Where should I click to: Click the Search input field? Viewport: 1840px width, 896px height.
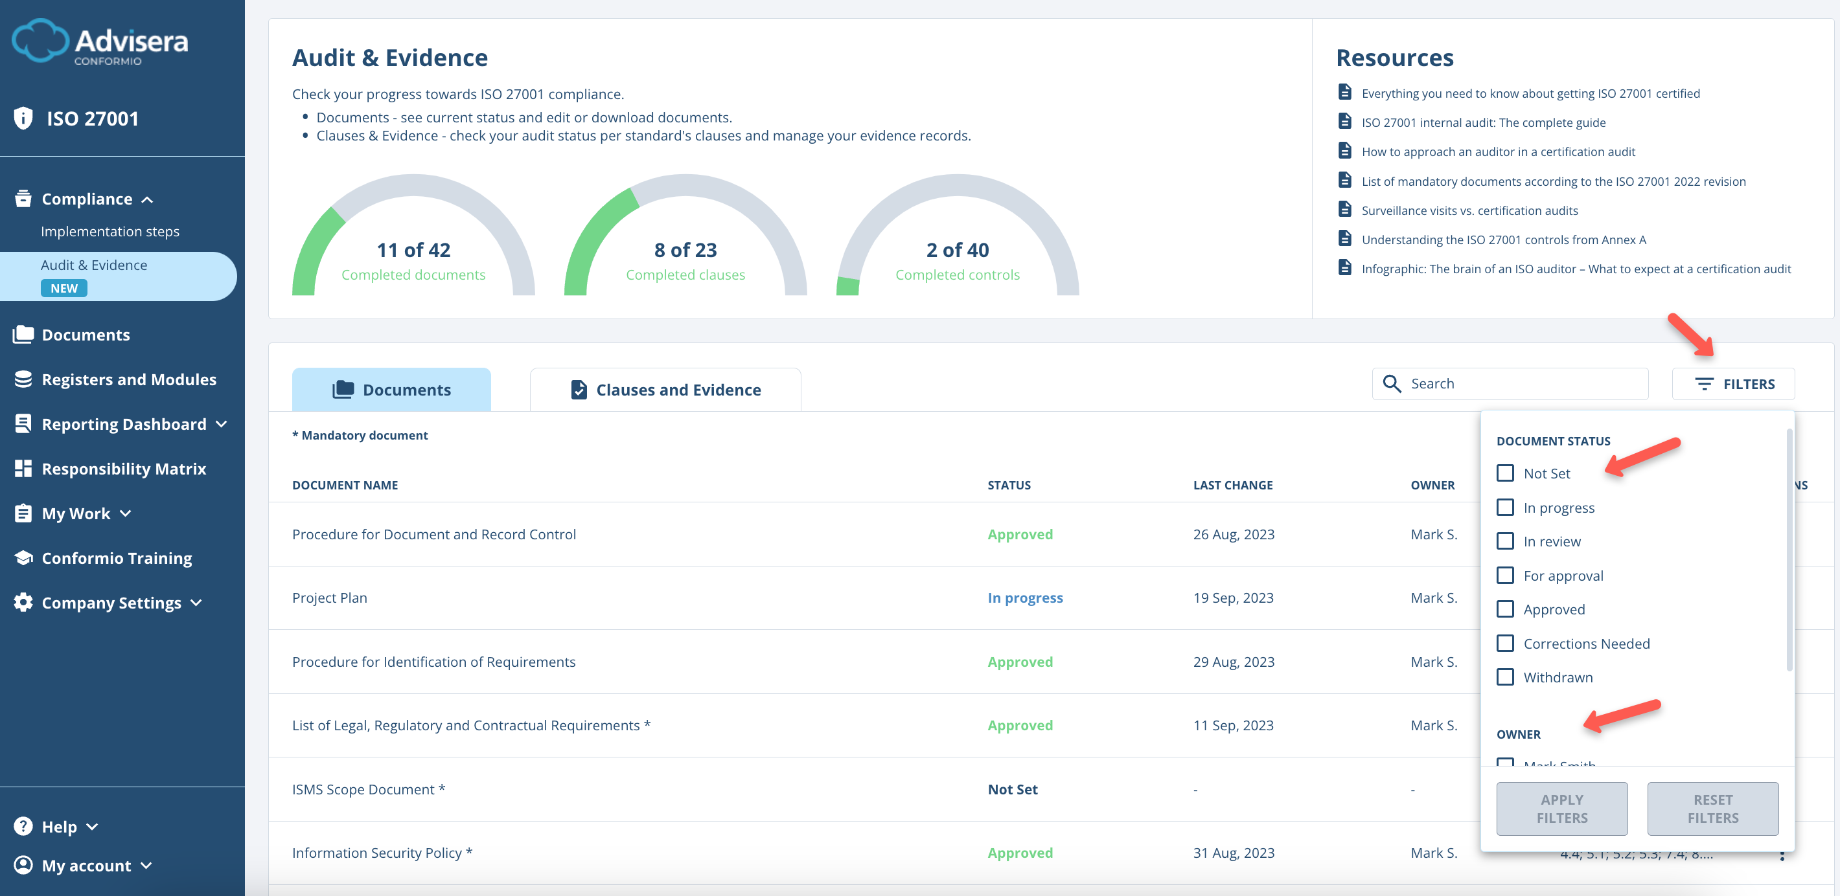(x=1507, y=383)
